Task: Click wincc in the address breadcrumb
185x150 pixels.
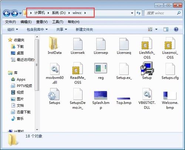Action: pos(77,13)
